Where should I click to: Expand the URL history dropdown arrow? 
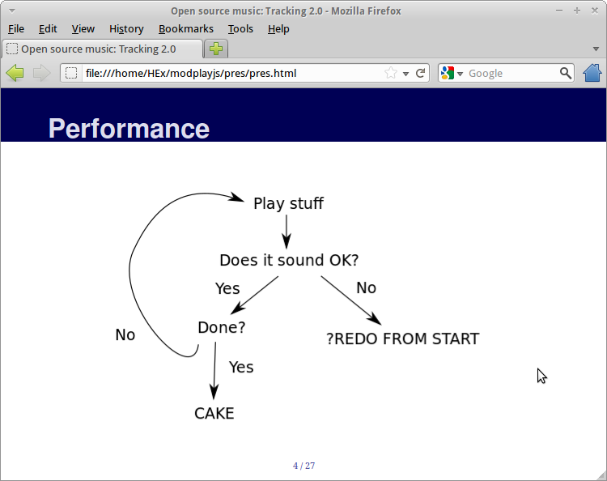405,74
